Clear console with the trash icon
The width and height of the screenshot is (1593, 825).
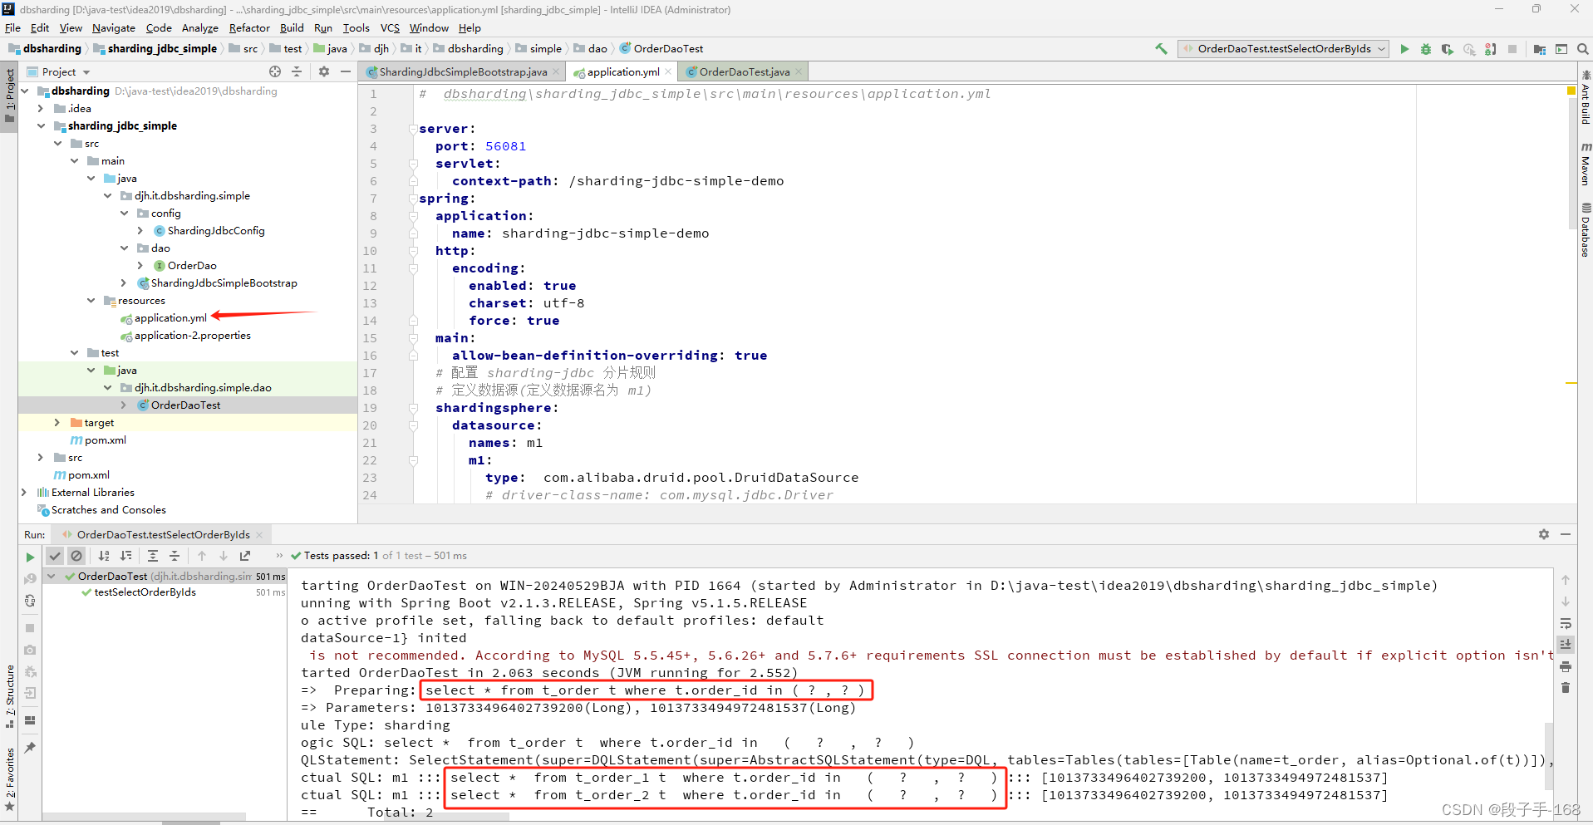coord(1566,688)
